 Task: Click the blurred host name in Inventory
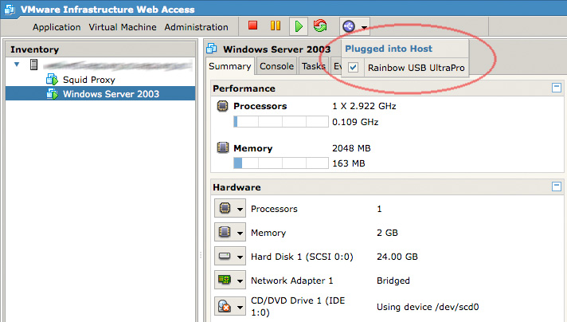(118, 65)
